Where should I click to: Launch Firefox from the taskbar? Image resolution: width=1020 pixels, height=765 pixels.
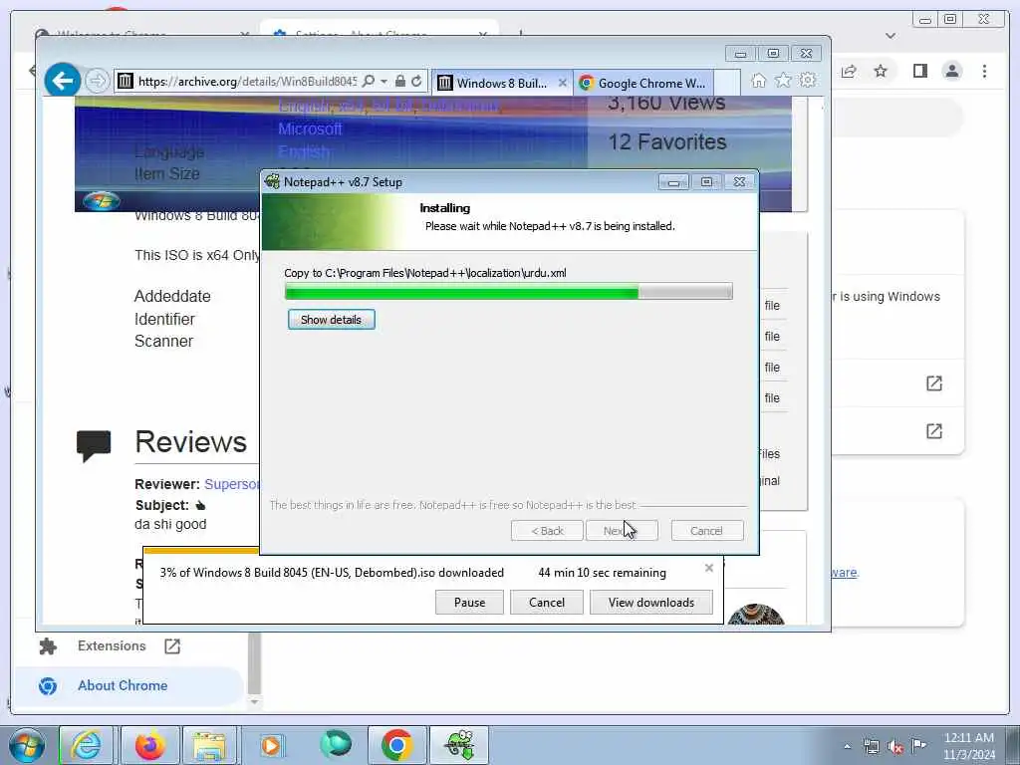coord(150,745)
